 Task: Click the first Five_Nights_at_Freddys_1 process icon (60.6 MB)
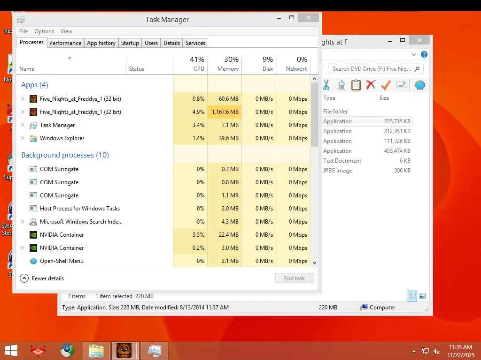[33, 99]
